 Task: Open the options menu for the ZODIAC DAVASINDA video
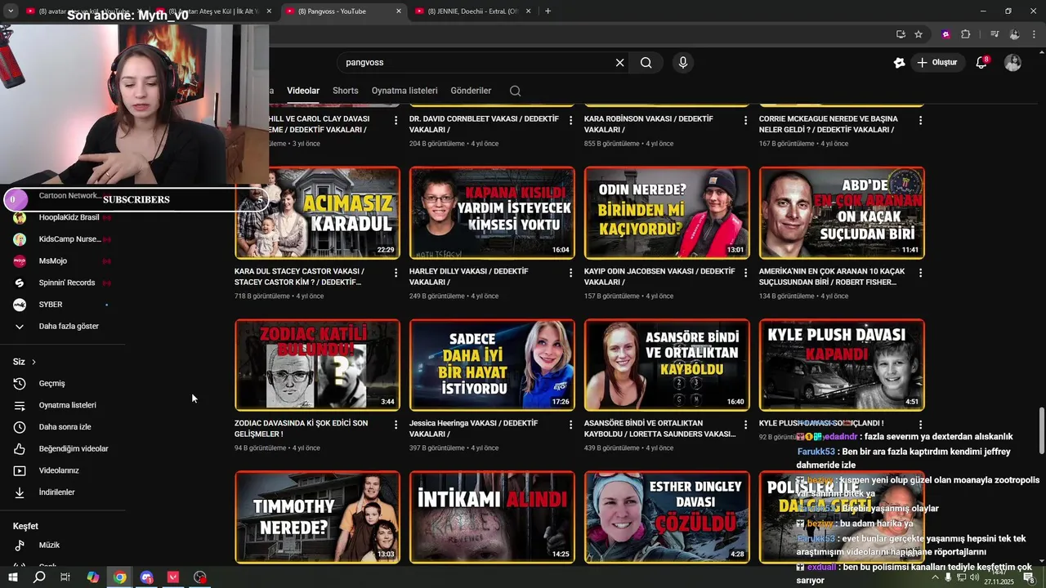(396, 425)
